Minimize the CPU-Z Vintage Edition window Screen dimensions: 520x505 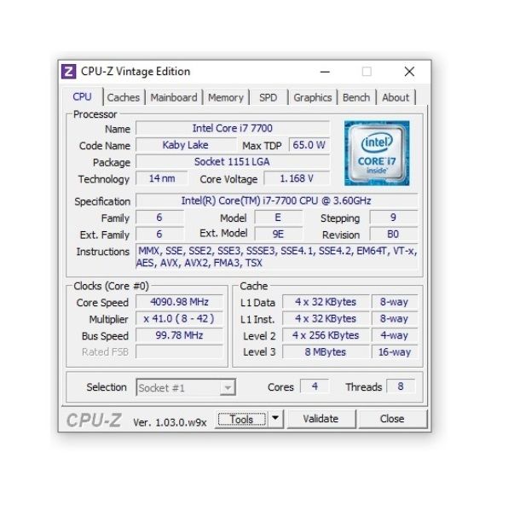(x=325, y=72)
